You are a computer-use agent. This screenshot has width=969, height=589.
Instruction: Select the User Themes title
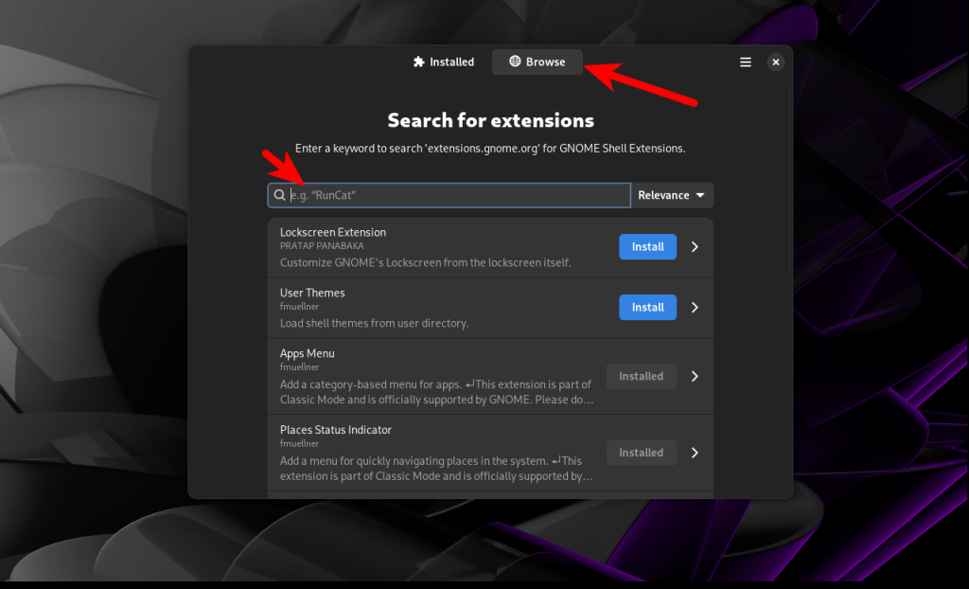point(312,293)
